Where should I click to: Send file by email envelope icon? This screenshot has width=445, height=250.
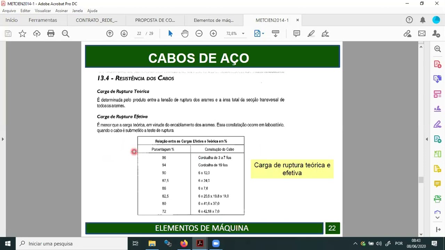point(422,34)
